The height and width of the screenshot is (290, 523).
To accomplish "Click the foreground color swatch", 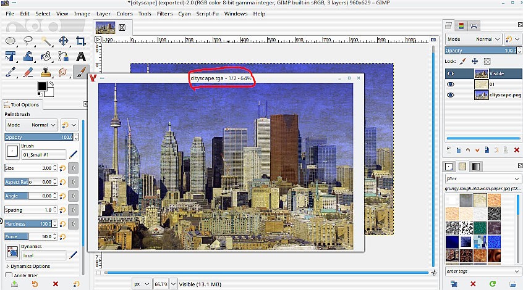I will (x=42, y=86).
